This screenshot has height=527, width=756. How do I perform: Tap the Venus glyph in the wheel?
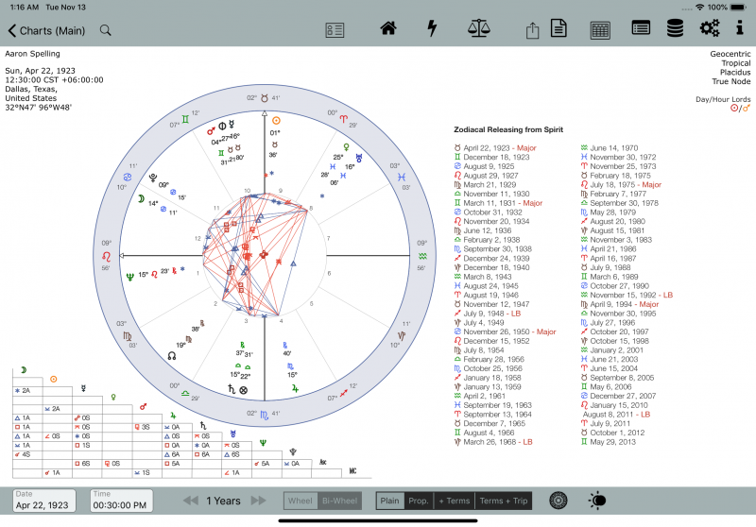click(346, 146)
